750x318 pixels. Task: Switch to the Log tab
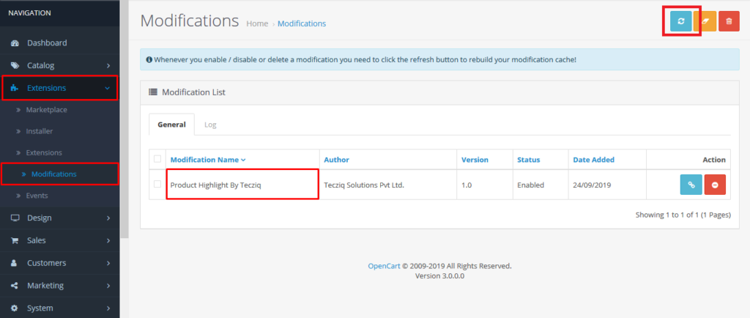click(210, 125)
